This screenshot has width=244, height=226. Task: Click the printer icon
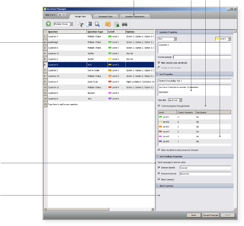pyautogui.click(x=125, y=24)
